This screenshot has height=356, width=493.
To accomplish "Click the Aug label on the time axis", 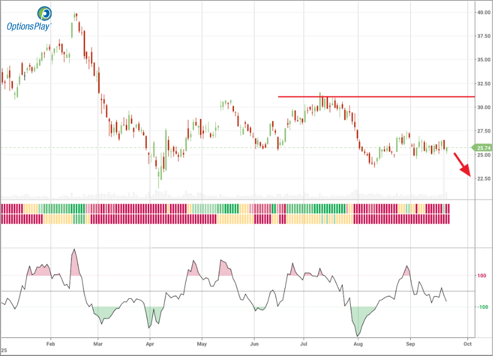I will pyautogui.click(x=358, y=344).
